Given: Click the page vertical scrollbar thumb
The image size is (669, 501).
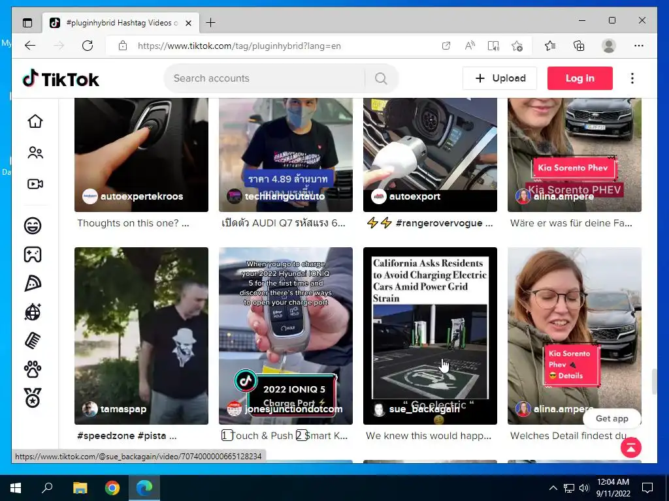Looking at the screenshot, I should pos(653,382).
